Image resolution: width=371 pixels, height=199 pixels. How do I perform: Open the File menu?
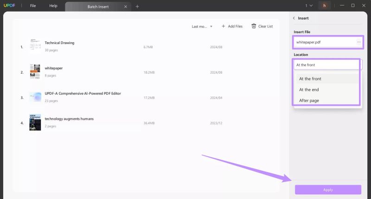[x=33, y=6]
